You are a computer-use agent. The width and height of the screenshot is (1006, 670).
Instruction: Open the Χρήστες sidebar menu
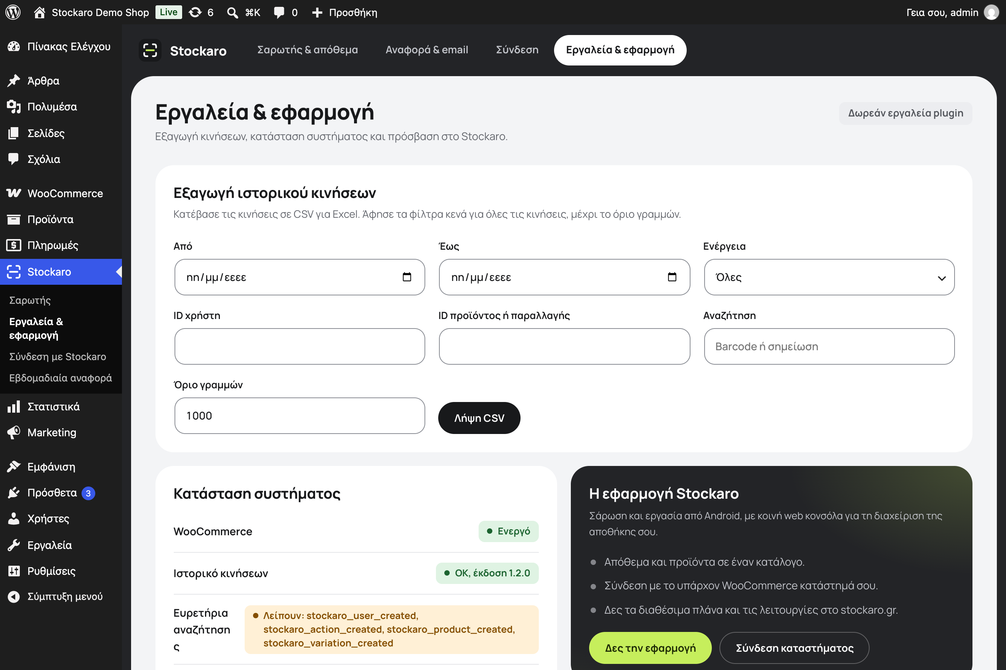61,519
